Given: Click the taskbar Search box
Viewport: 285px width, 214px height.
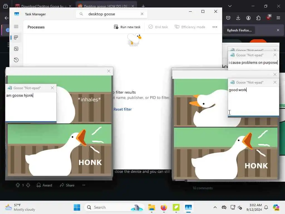Looking at the screenshot, I should [x=114, y=207].
